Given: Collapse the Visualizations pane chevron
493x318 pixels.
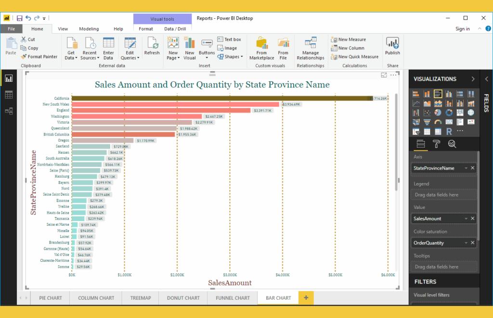Looking at the screenshot, I should click(x=472, y=79).
